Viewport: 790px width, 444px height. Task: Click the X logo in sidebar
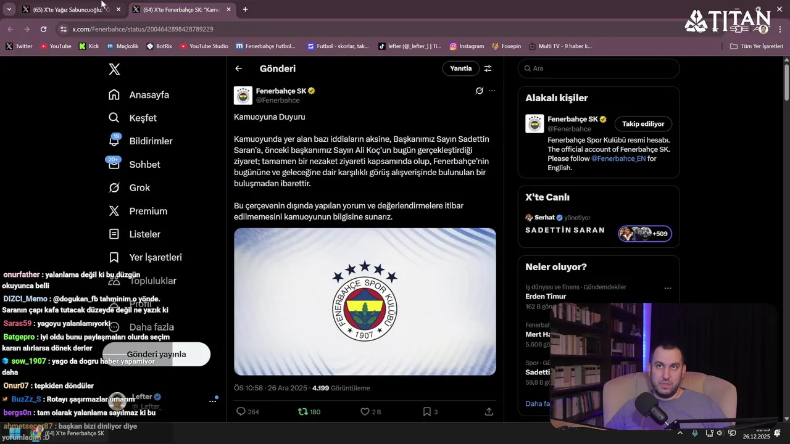point(114,69)
